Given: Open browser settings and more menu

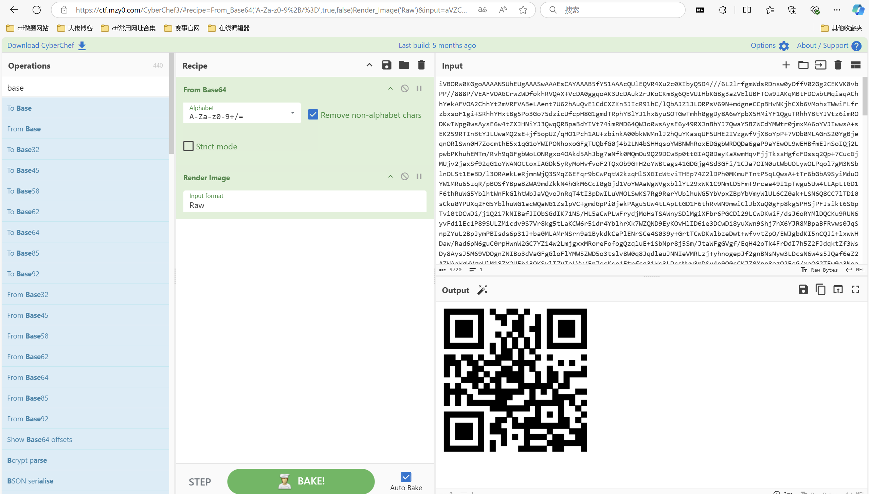Looking at the screenshot, I should click(837, 10).
